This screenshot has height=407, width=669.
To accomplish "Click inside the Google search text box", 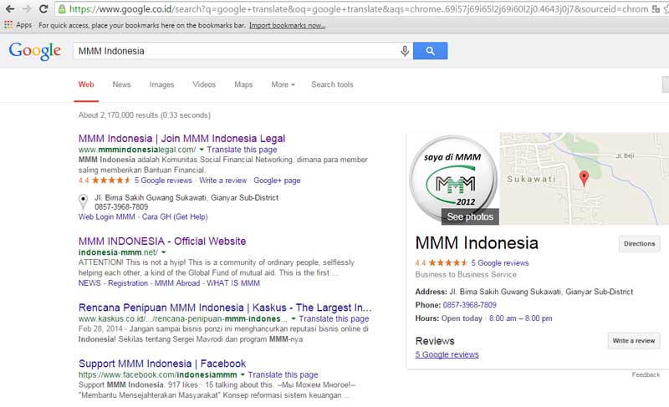I will pos(234,51).
